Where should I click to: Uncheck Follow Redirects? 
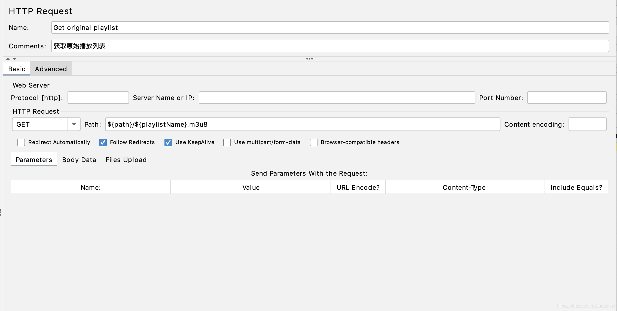click(x=103, y=142)
